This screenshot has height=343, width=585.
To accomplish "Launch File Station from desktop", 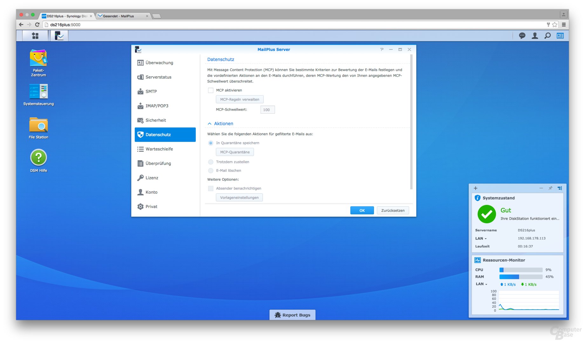I will [38, 128].
